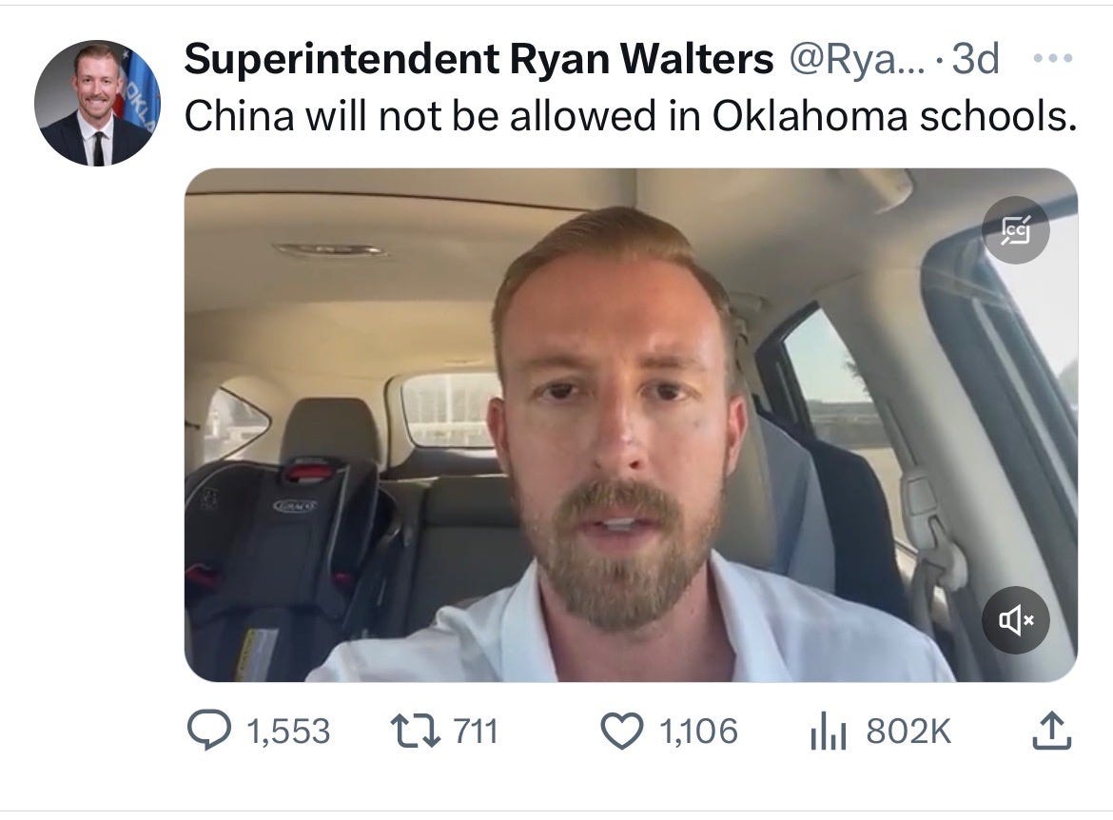The height and width of the screenshot is (820, 1113).
Task: Open Superintendent Ryan Walters display name
Action: 478,59
